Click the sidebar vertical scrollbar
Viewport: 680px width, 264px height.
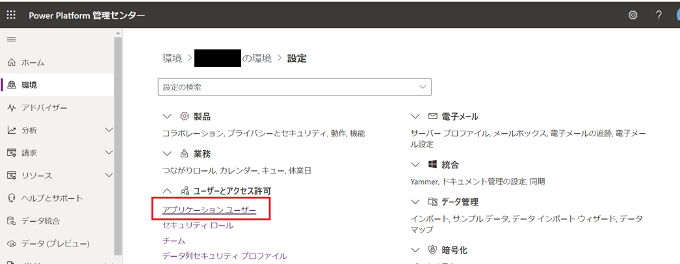click(x=118, y=145)
